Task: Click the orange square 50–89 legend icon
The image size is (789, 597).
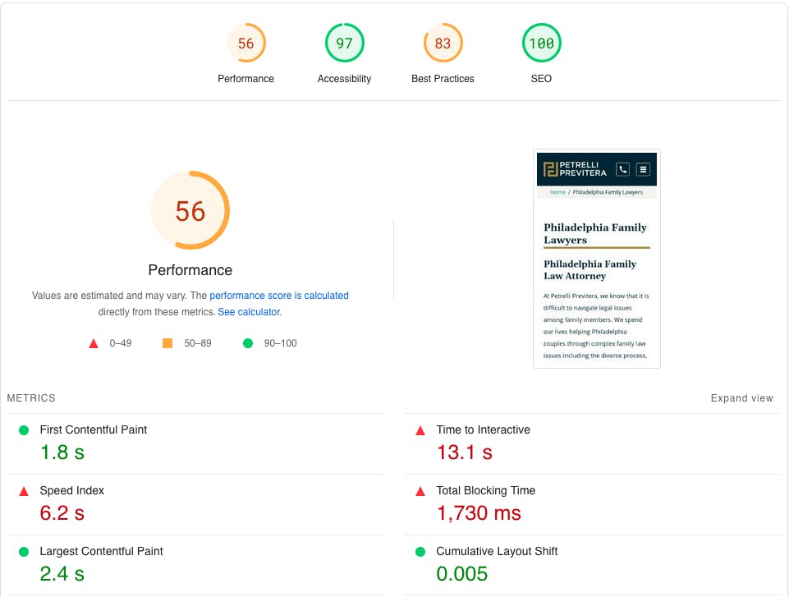Action: [167, 343]
